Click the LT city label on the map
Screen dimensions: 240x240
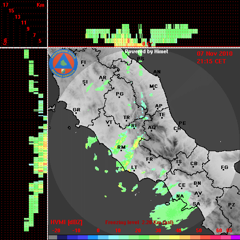coord(134,168)
